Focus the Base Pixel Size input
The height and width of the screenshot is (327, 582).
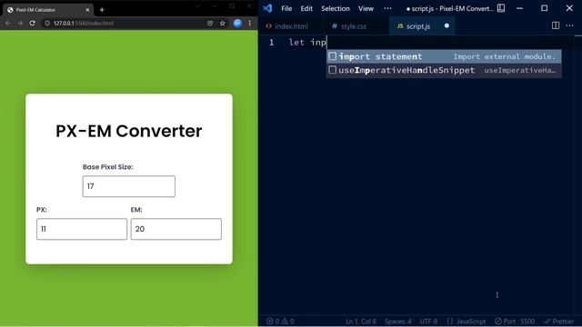(x=129, y=186)
